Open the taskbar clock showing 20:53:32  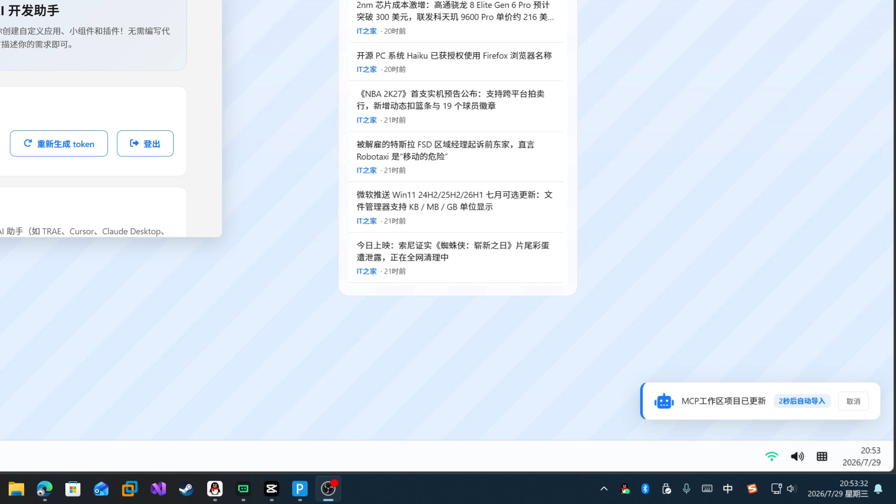pyautogui.click(x=838, y=489)
